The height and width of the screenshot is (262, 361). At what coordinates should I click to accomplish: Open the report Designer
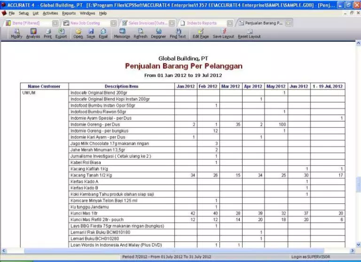pyautogui.click(x=158, y=33)
